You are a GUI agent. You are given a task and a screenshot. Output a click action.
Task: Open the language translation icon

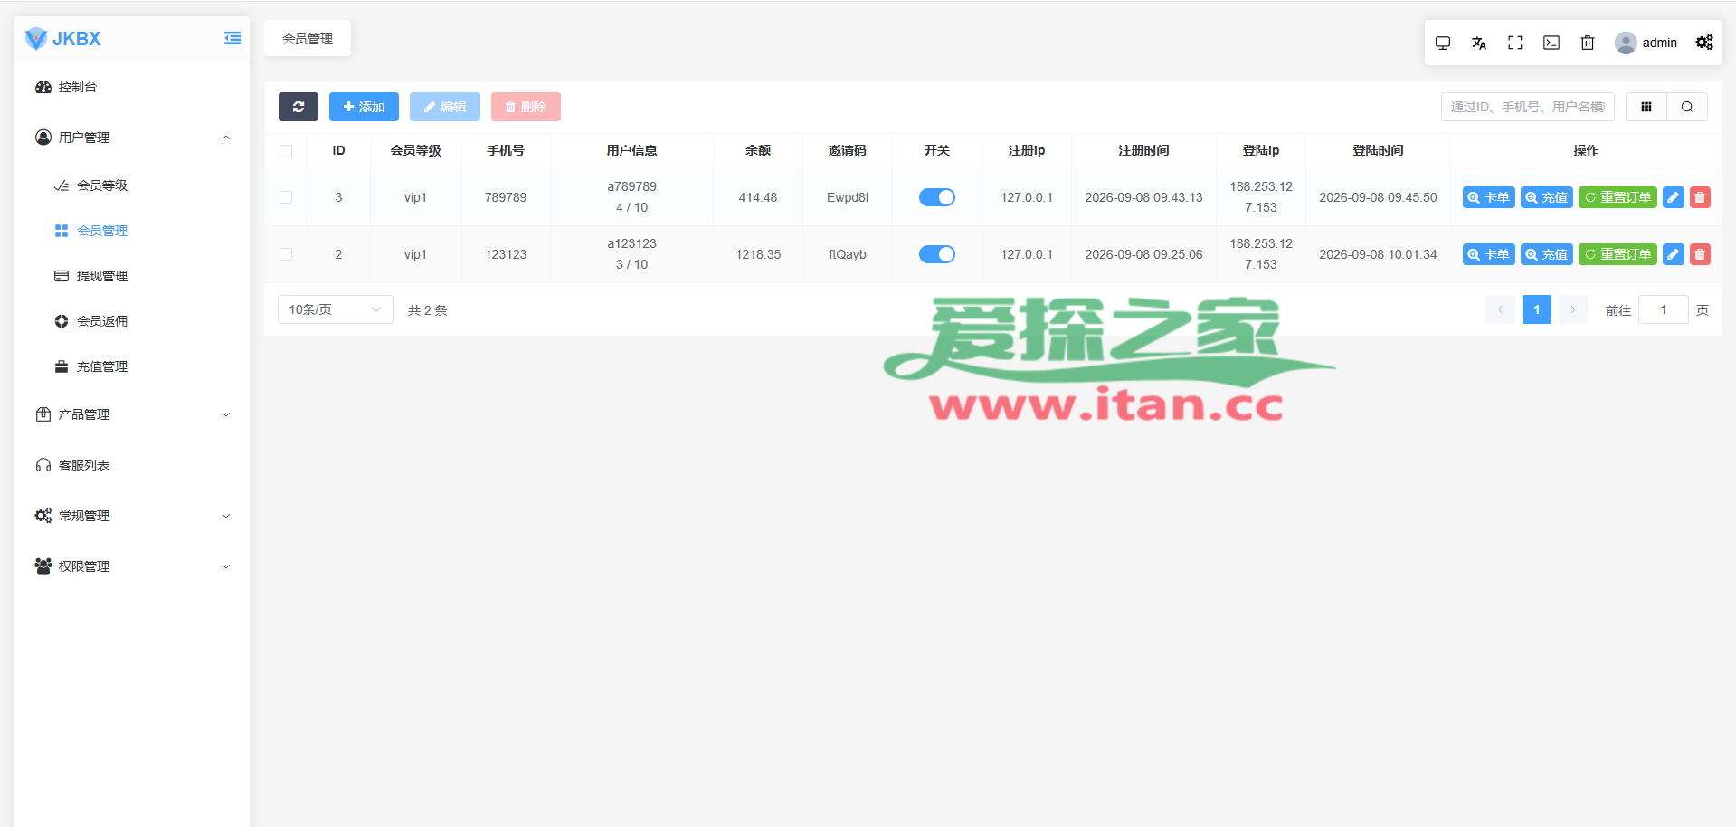click(x=1479, y=43)
